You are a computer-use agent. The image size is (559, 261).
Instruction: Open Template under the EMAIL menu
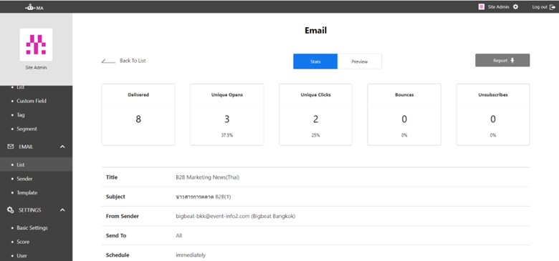coord(27,193)
